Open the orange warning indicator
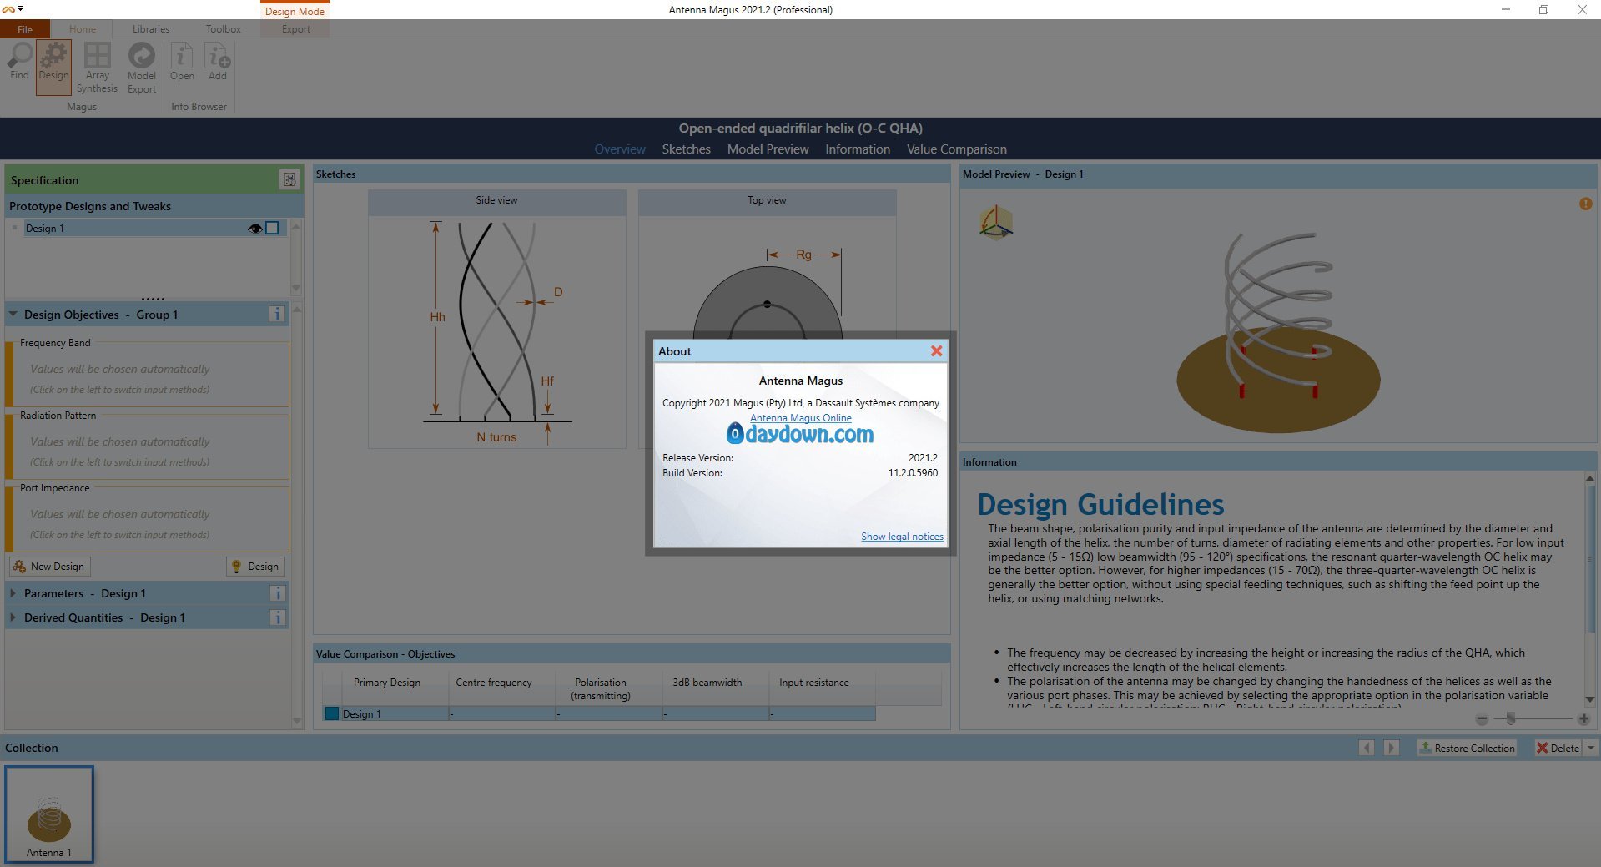The width and height of the screenshot is (1601, 867). pos(1585,204)
